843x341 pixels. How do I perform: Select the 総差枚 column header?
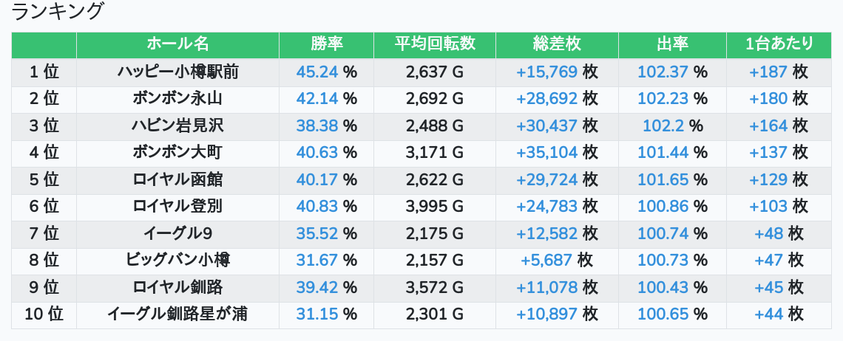pyautogui.click(x=557, y=44)
